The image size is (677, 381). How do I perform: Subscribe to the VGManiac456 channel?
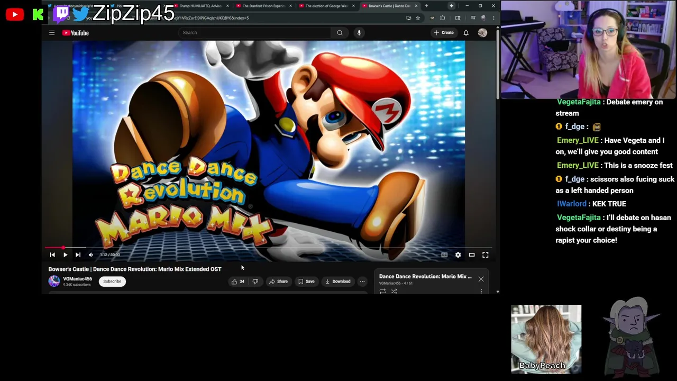(x=112, y=282)
